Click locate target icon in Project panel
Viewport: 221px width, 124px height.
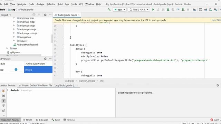coord(34,15)
